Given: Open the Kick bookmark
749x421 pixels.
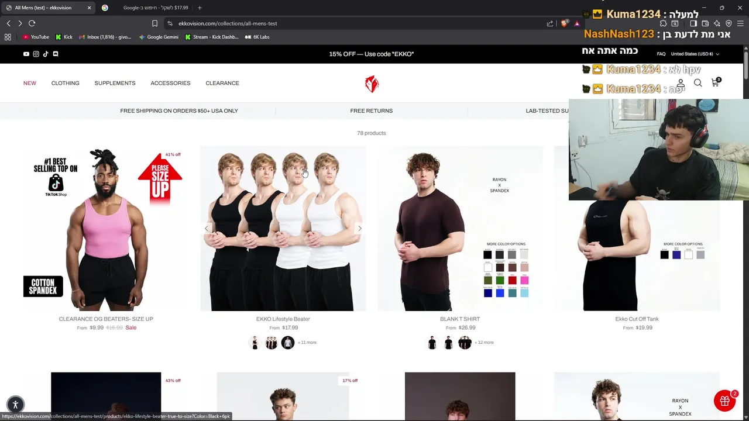Looking at the screenshot, I should [x=64, y=37].
